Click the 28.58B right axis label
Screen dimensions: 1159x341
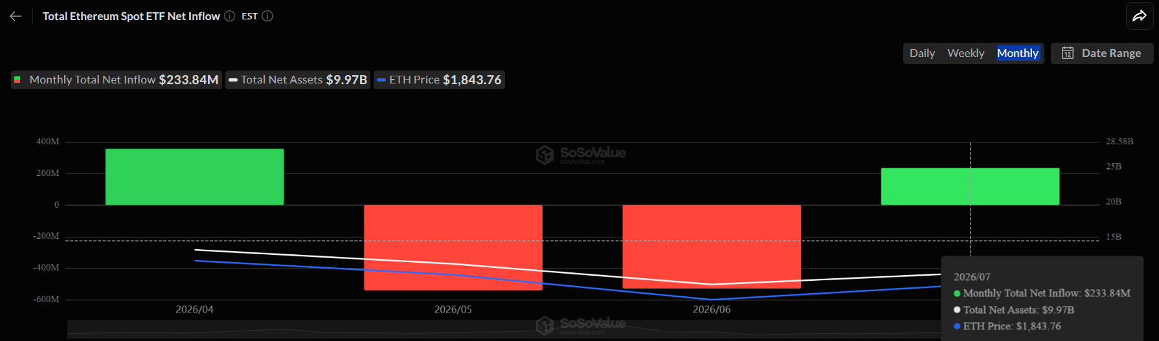click(1120, 141)
